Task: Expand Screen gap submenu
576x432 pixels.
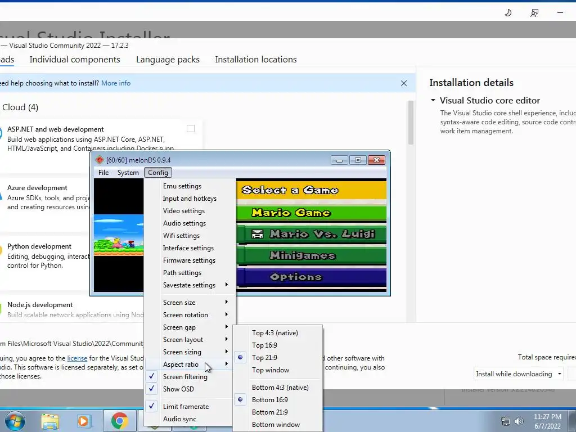Action: pyautogui.click(x=189, y=327)
